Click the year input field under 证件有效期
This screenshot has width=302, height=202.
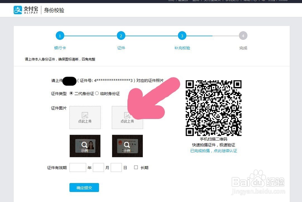pos(78,167)
